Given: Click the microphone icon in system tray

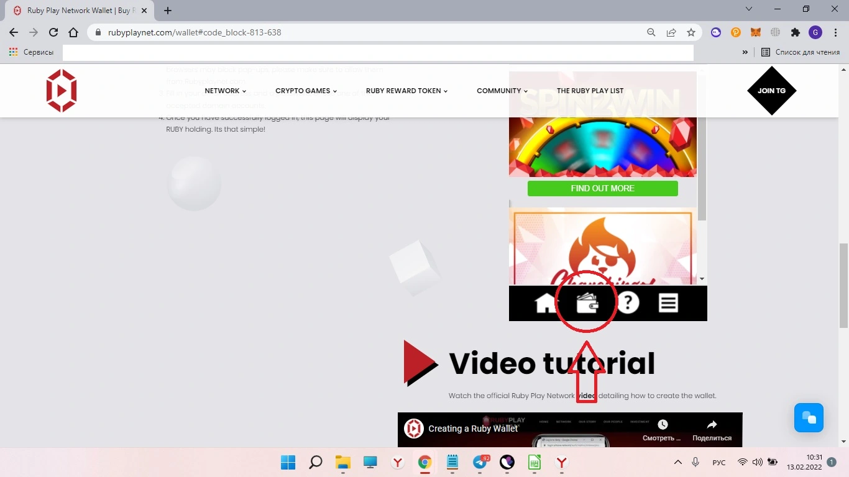Looking at the screenshot, I should pos(695,462).
